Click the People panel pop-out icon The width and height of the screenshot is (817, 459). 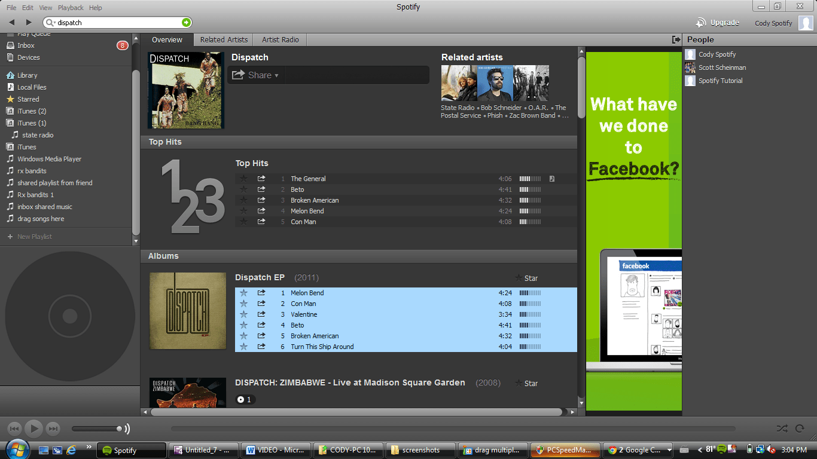[x=675, y=39]
